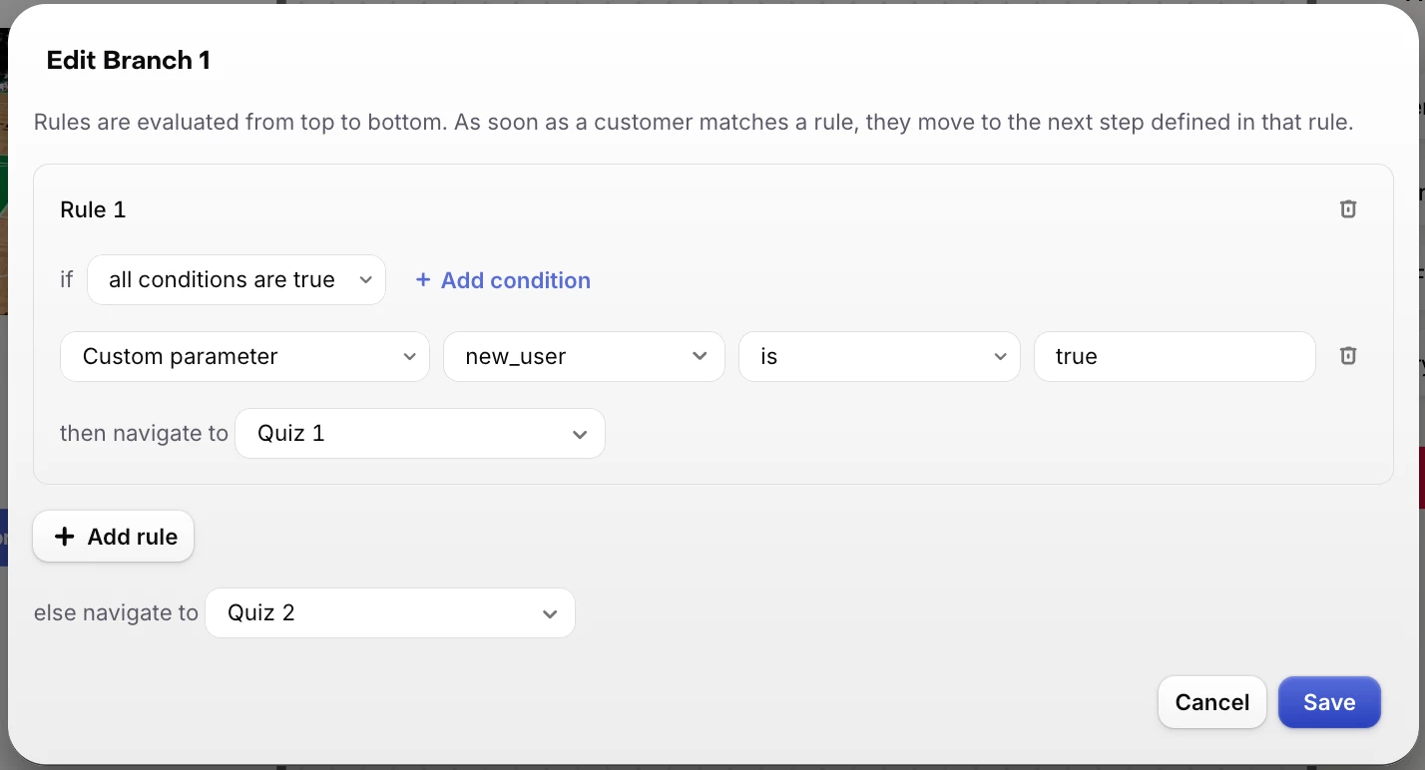Click the plus icon on Add rule
Viewport: 1425px width, 770px height.
(x=65, y=537)
